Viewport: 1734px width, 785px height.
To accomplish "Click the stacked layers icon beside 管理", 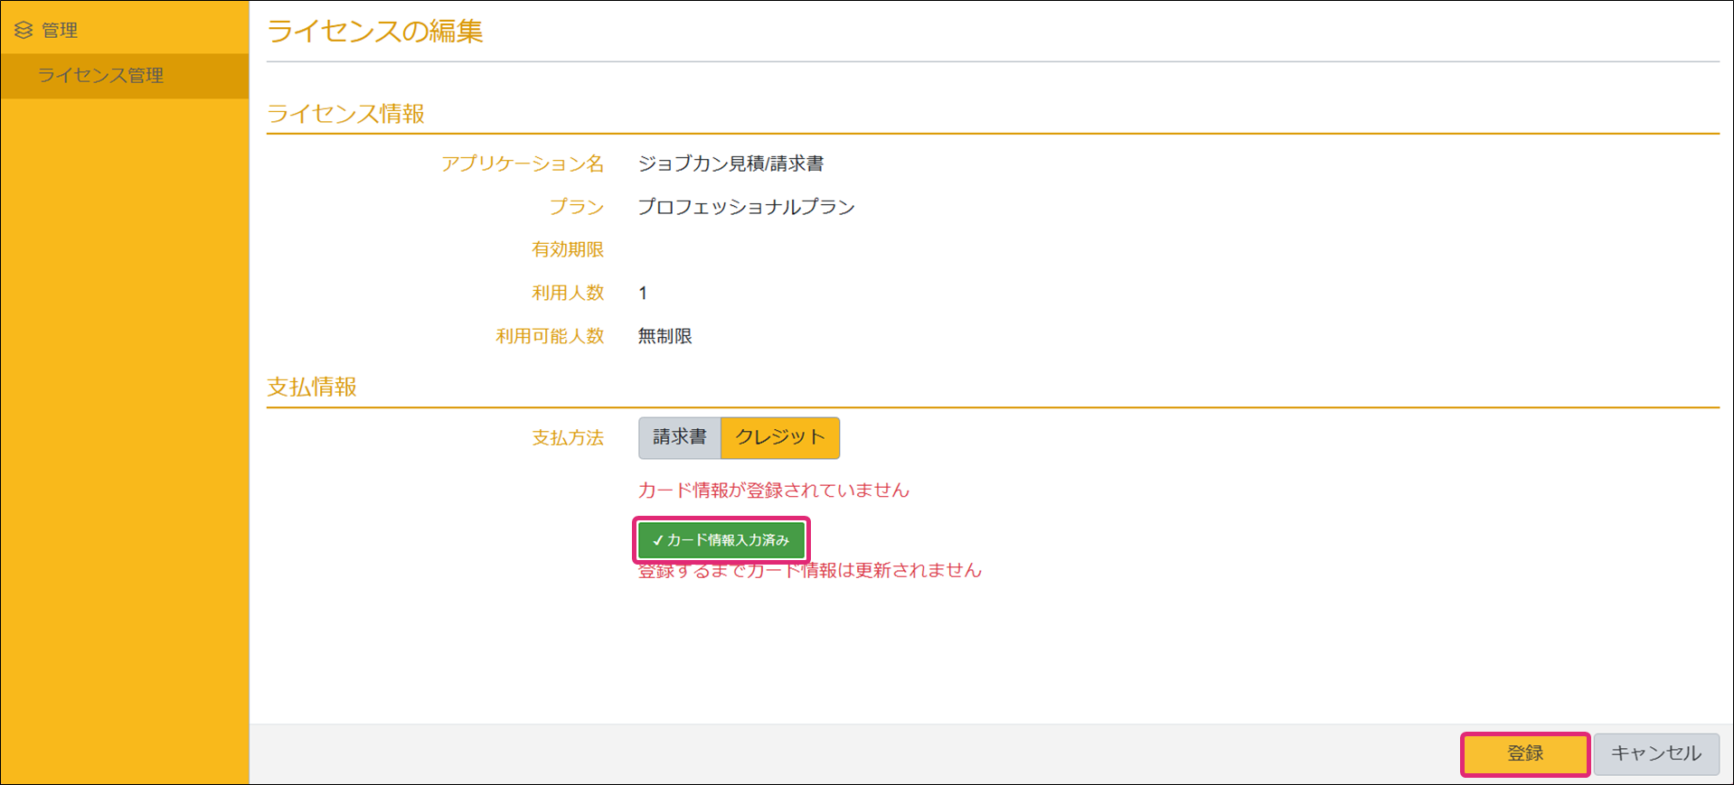I will (24, 31).
